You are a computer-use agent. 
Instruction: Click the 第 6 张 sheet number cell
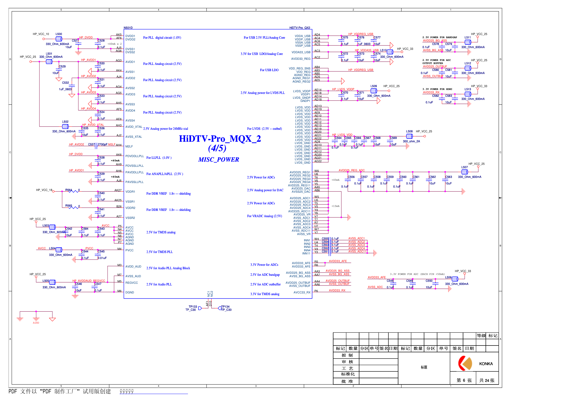click(x=464, y=381)
